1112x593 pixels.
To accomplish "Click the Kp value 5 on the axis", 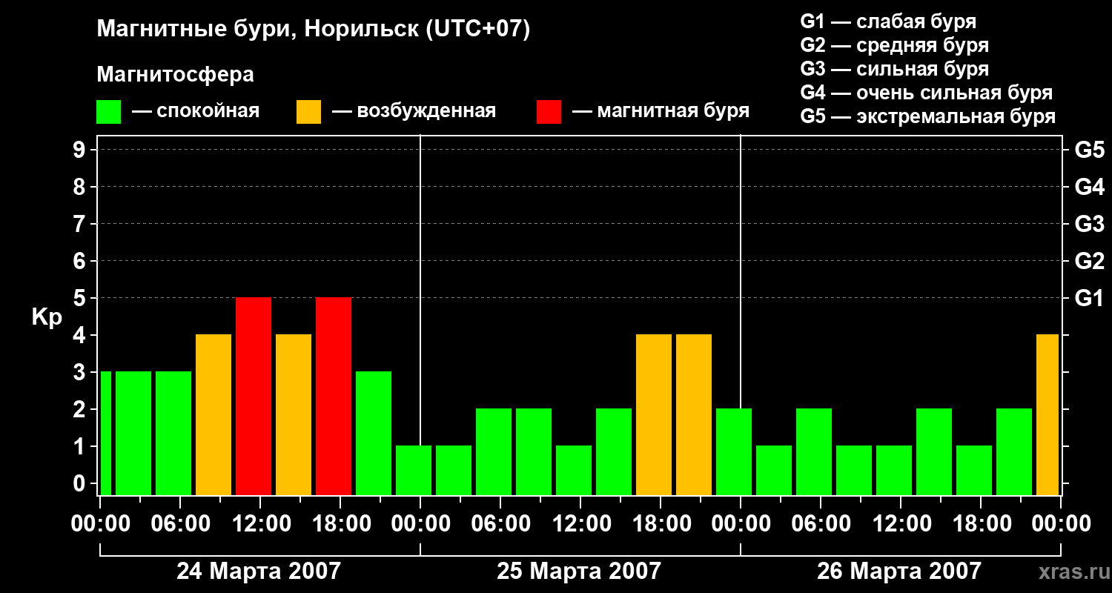I will (80, 298).
